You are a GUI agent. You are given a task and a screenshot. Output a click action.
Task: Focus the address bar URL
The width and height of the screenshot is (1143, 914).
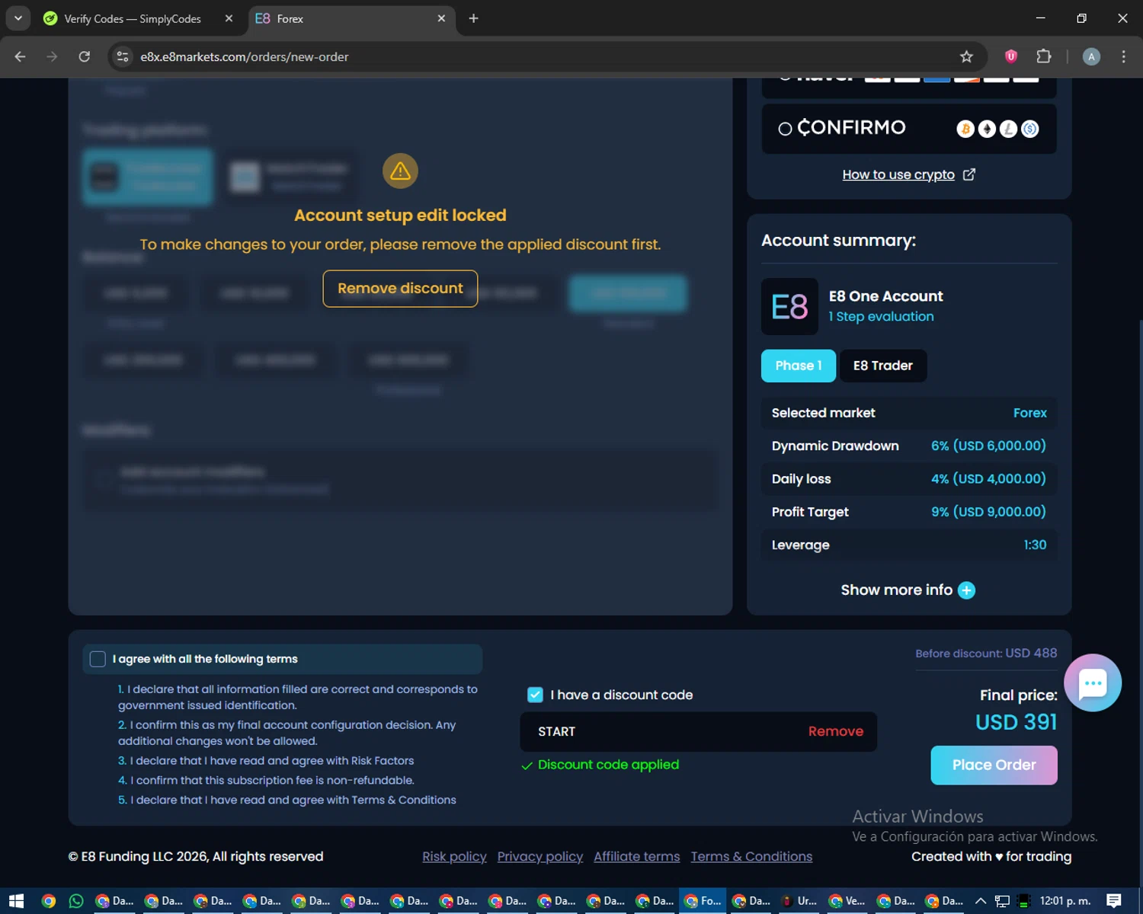coord(244,56)
